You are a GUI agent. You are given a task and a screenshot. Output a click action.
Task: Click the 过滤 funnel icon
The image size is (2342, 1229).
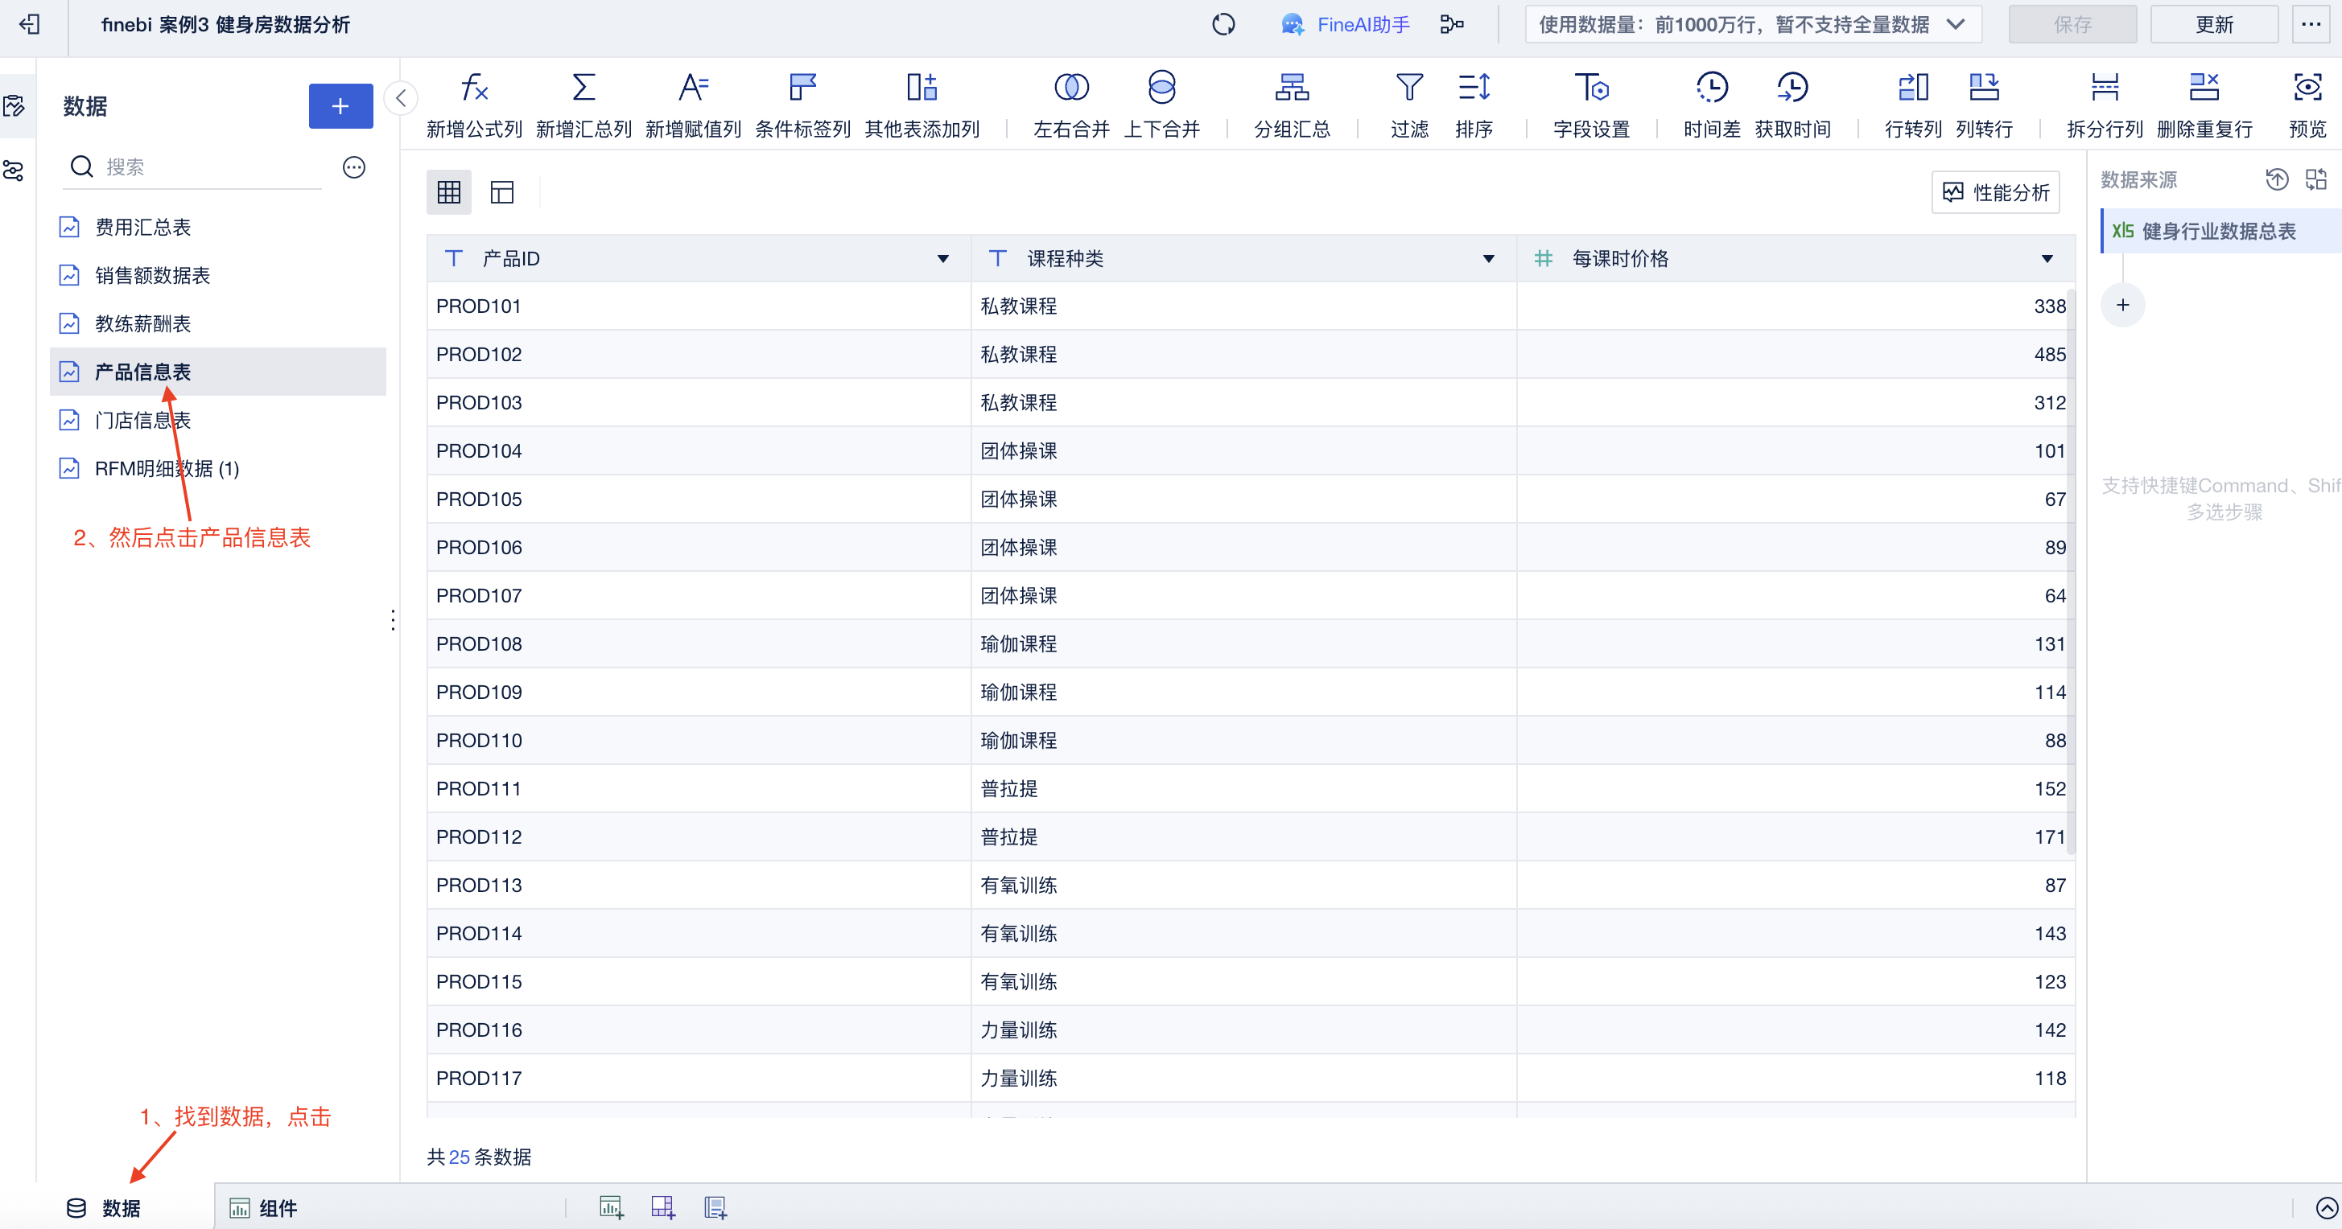click(1408, 88)
